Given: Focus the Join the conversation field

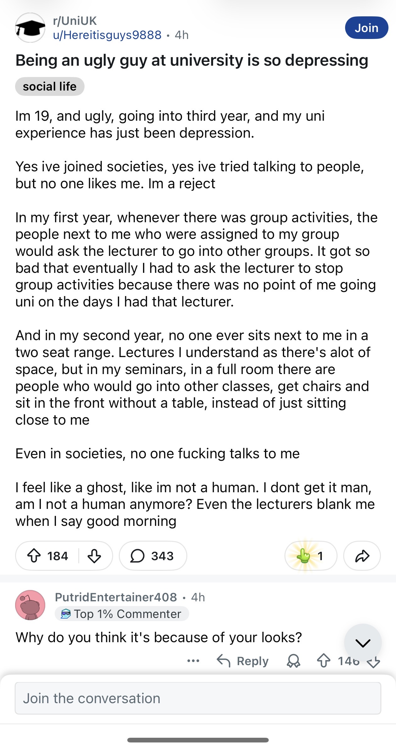Looking at the screenshot, I should (x=198, y=698).
